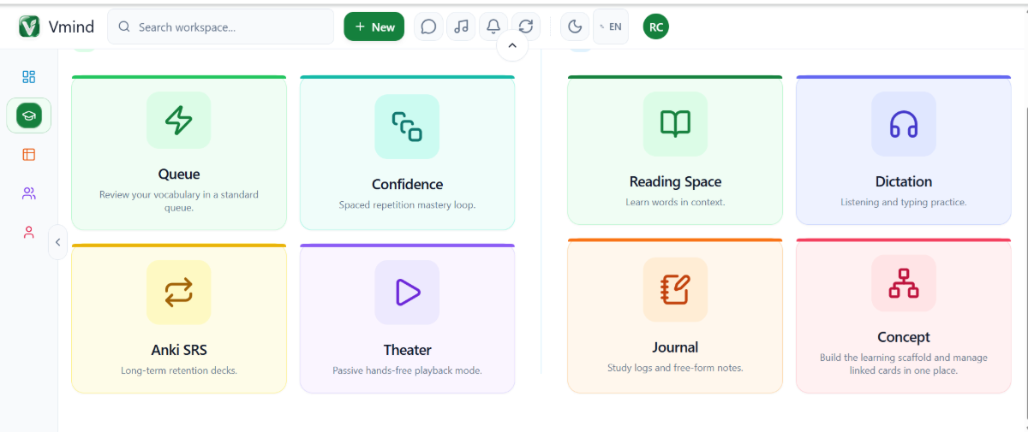Click the Reading Space open book icon
This screenshot has width=1028, height=432.
pyautogui.click(x=675, y=124)
